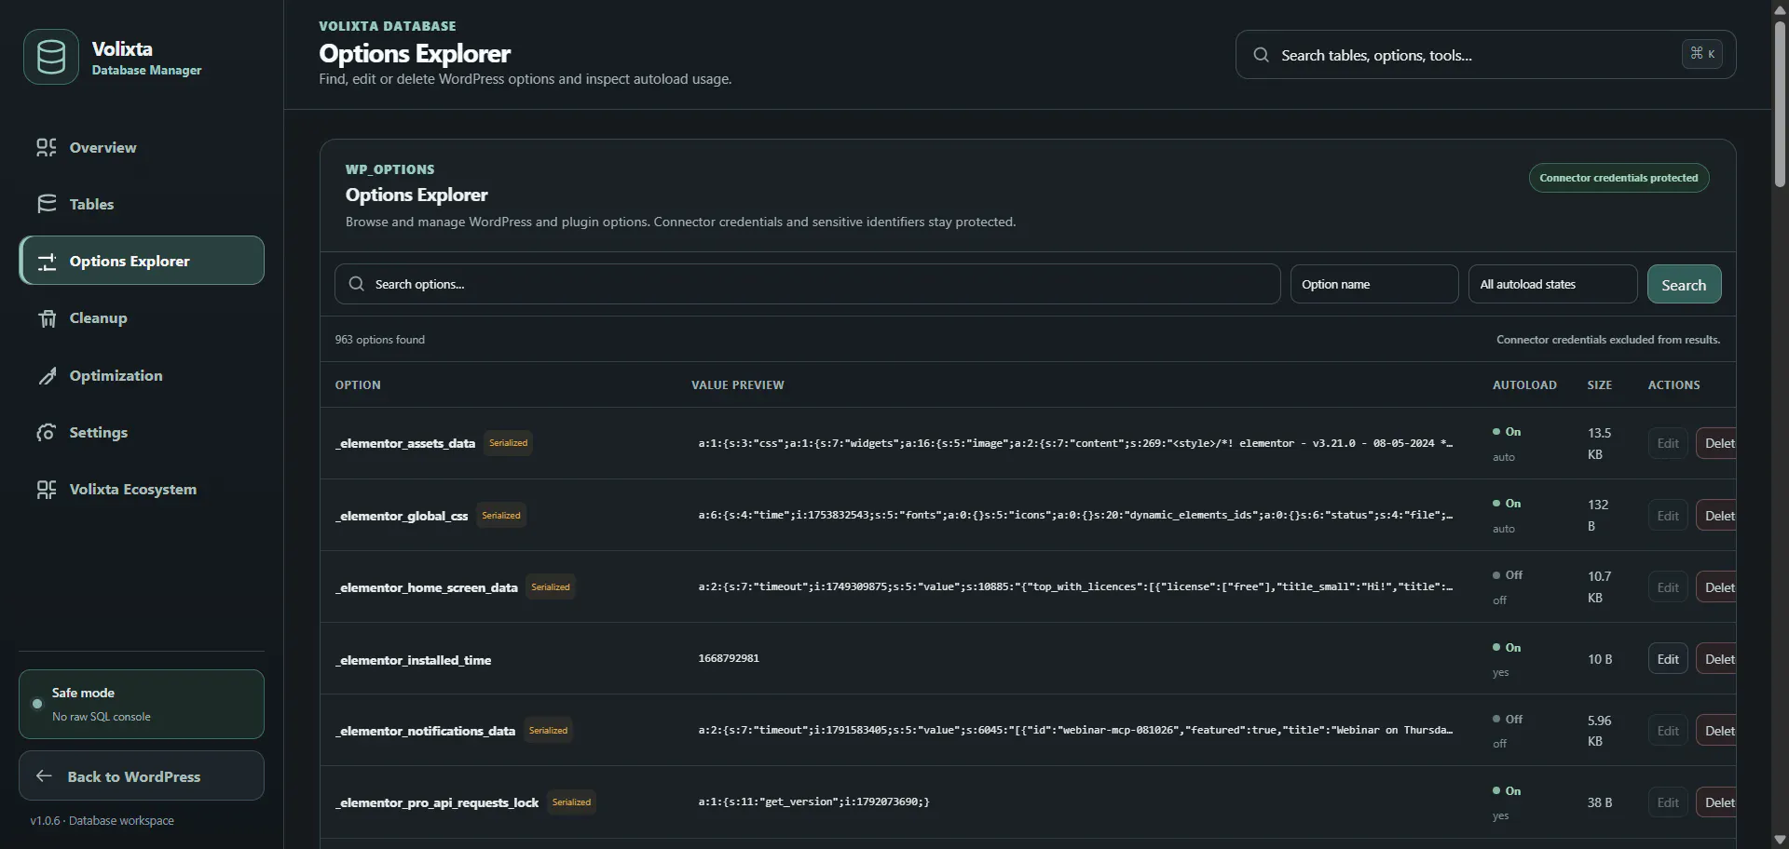1789x849 pixels.
Task: Focus the top Search tables, options, tools field
Action: coord(1485,55)
